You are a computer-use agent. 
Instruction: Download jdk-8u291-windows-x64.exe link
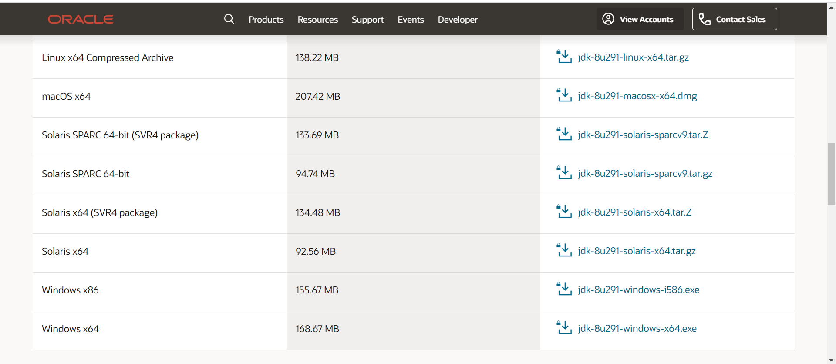tap(637, 328)
